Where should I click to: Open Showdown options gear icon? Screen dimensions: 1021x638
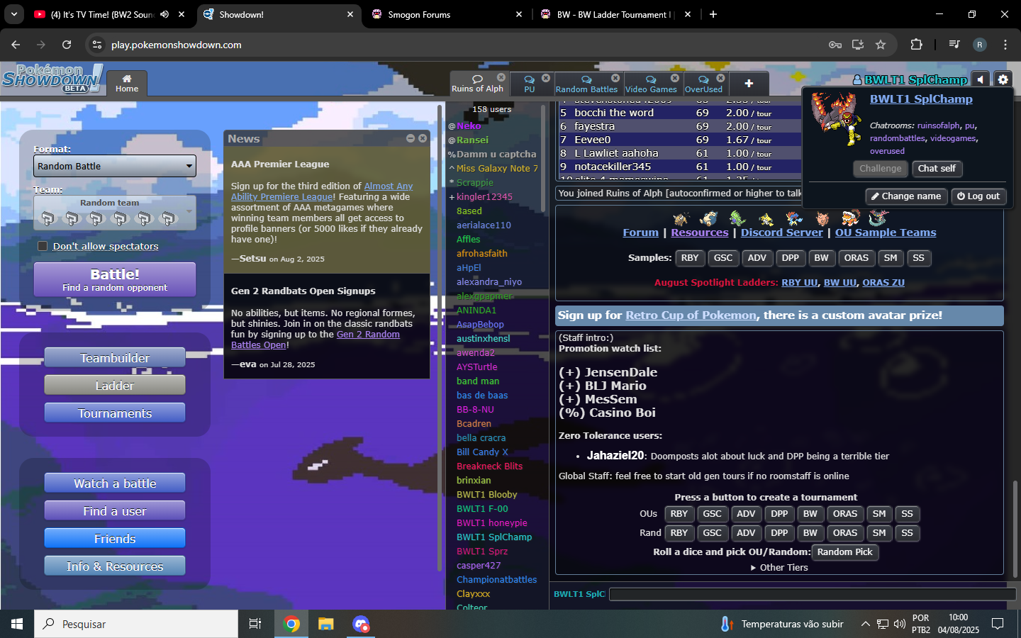click(1003, 79)
